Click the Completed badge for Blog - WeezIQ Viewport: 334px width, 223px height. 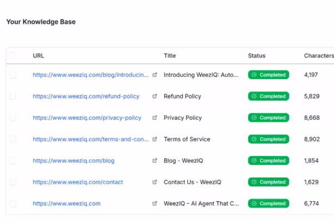[269, 161]
